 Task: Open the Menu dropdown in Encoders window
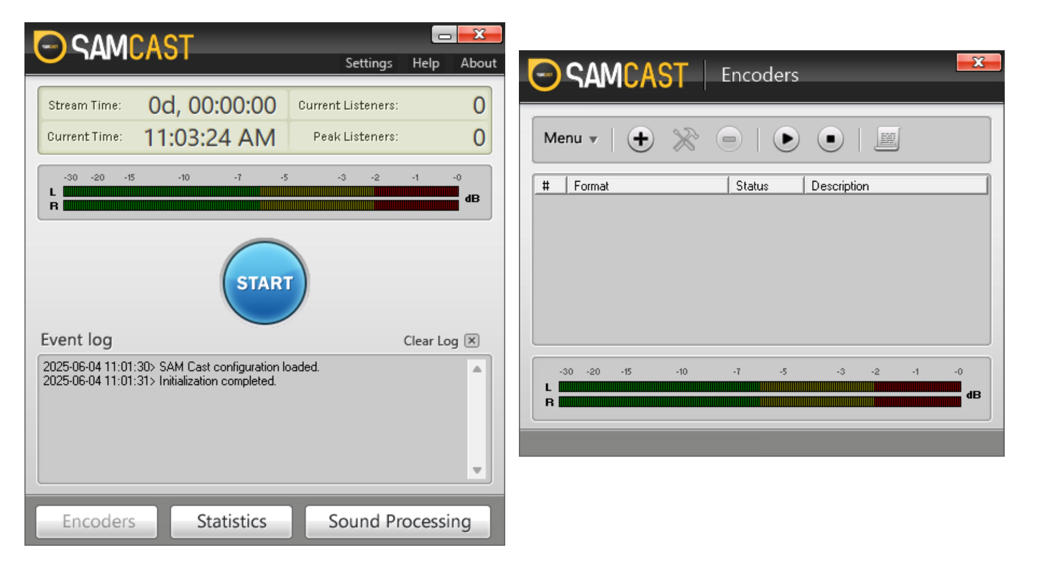(x=571, y=139)
